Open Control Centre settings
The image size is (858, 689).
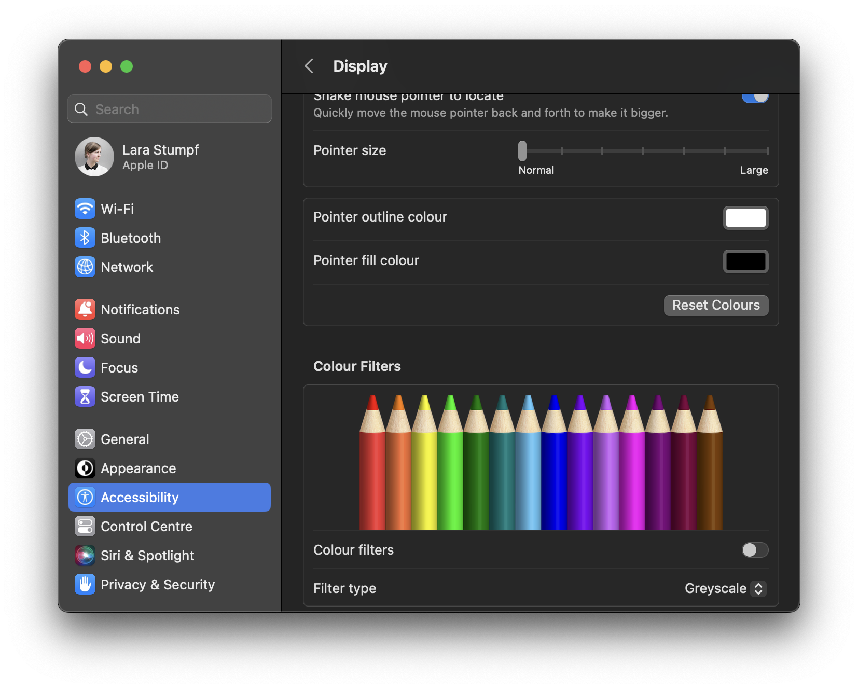(147, 526)
